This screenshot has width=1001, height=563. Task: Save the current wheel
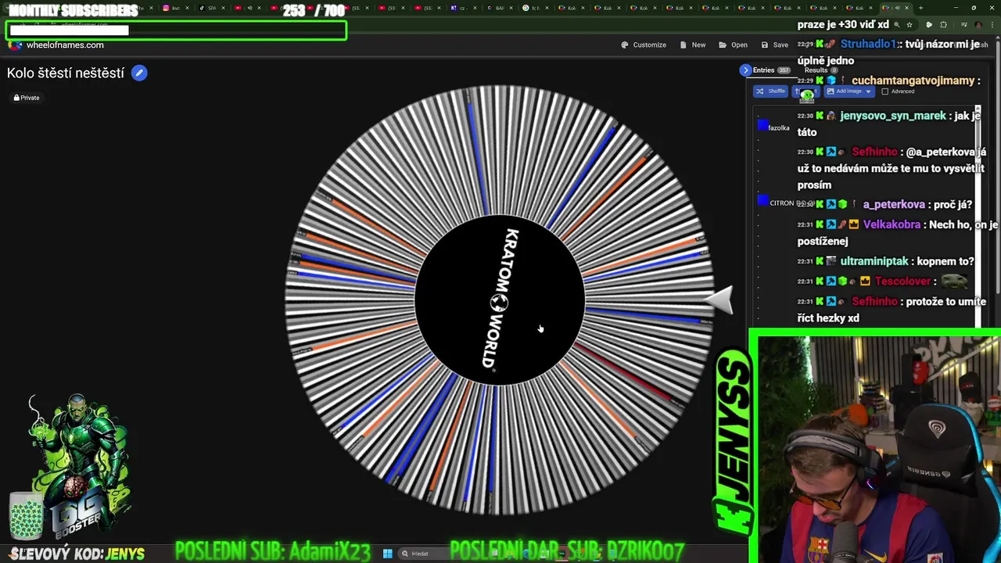pyautogui.click(x=775, y=45)
